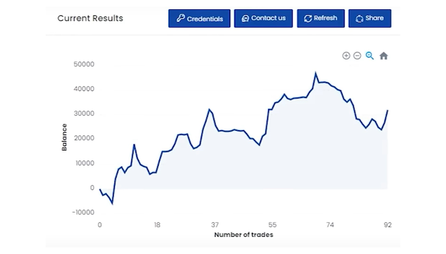Click the Number of trades axis title

(x=244, y=235)
